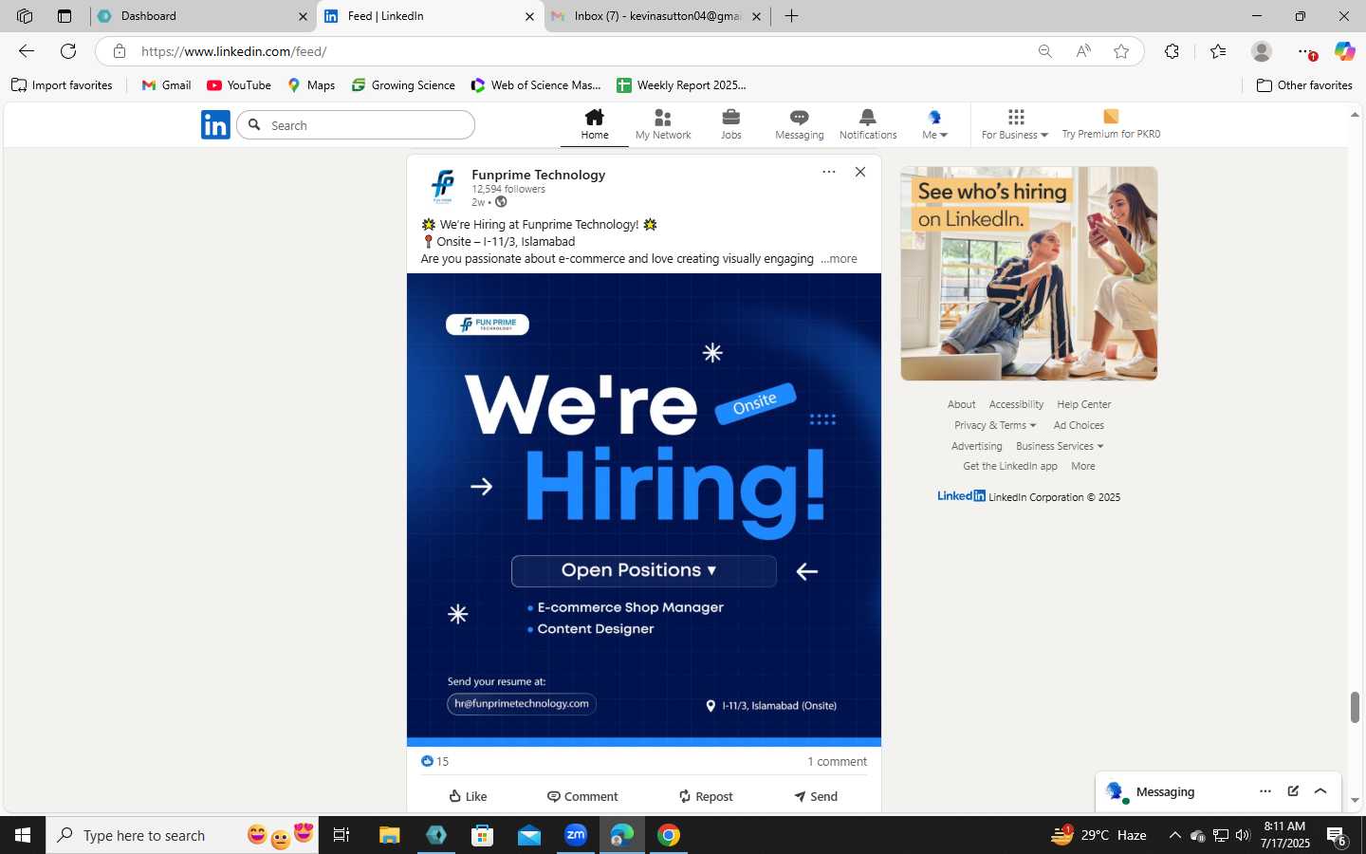Open YouTube bookmark

239,85
